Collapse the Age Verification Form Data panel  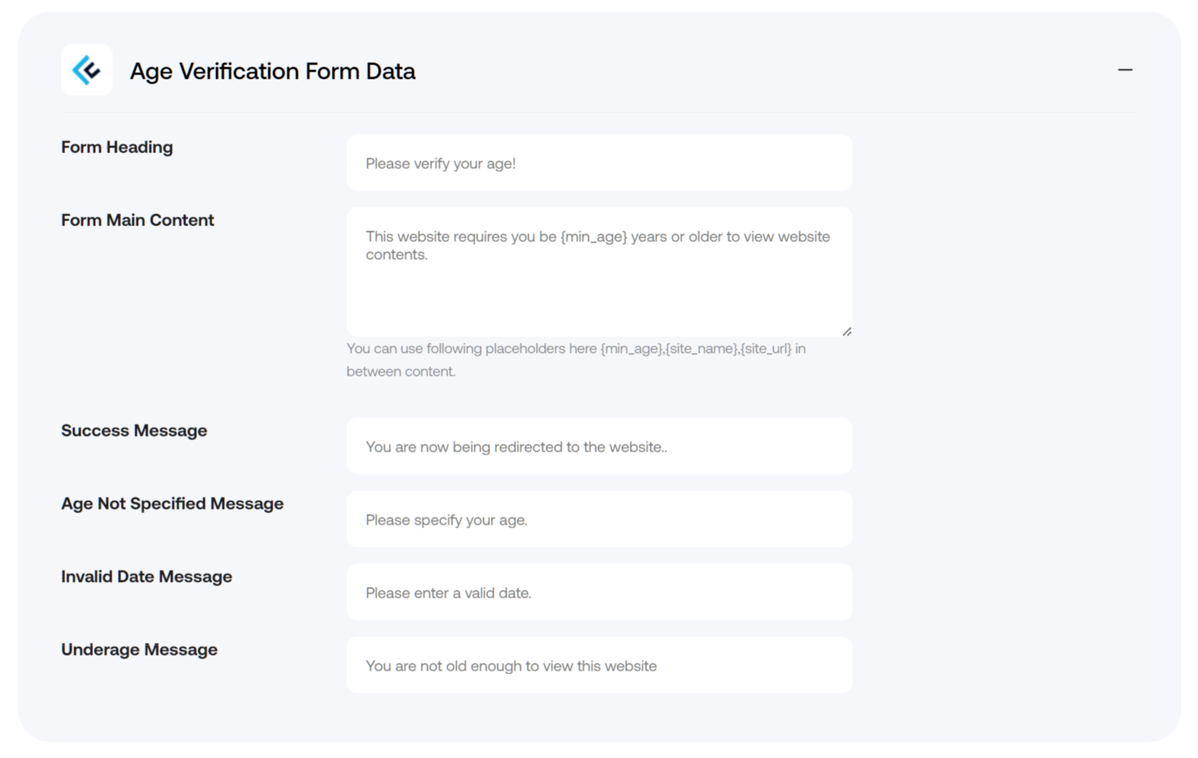click(1125, 70)
